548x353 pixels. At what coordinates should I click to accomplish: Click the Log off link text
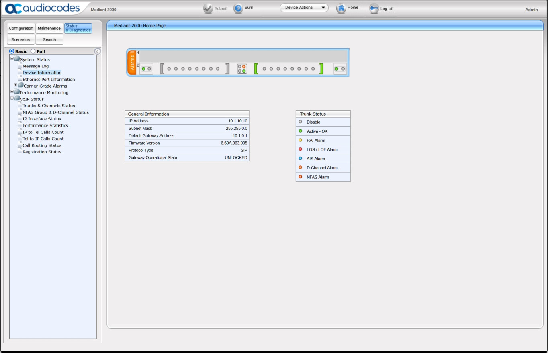point(387,8)
